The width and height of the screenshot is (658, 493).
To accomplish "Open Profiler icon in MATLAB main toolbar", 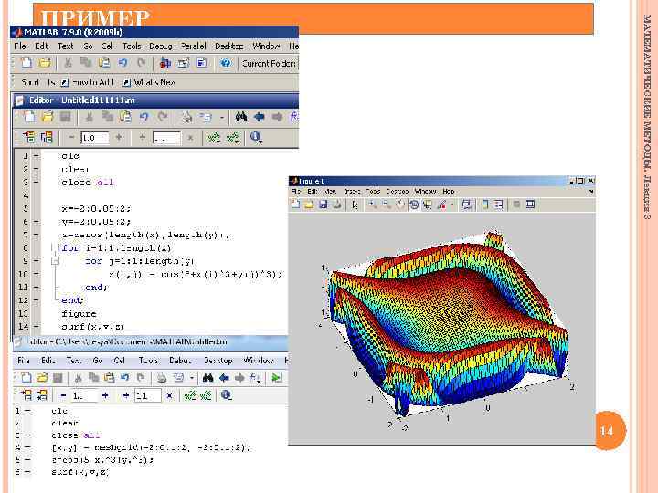I will coord(201,63).
